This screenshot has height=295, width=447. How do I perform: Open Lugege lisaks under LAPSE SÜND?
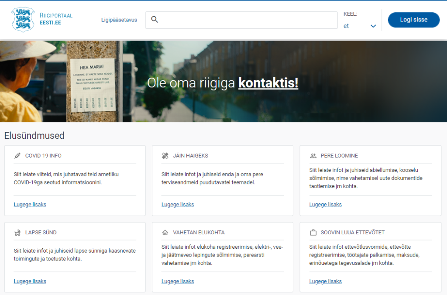point(30,281)
